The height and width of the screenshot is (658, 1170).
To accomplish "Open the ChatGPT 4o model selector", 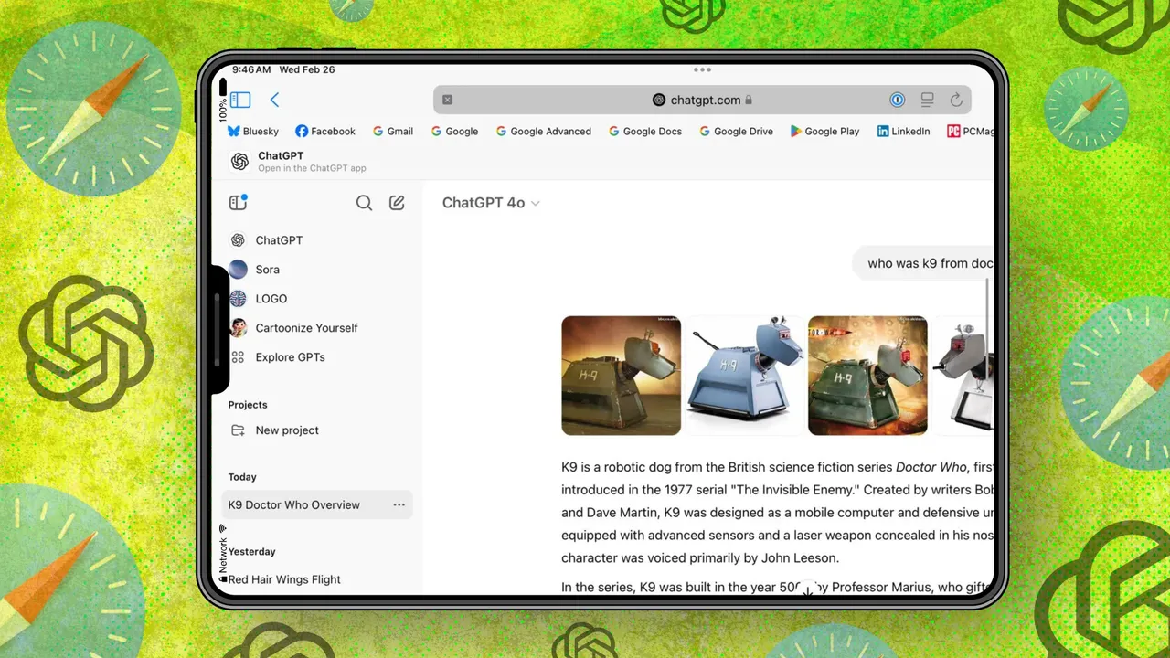I will point(490,202).
